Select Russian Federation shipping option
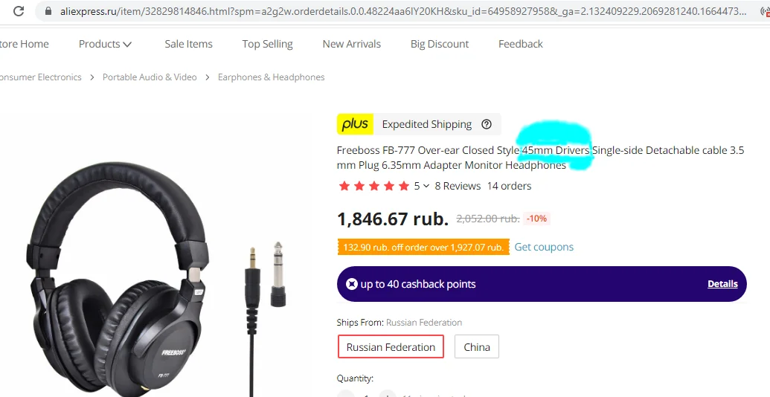 click(391, 347)
